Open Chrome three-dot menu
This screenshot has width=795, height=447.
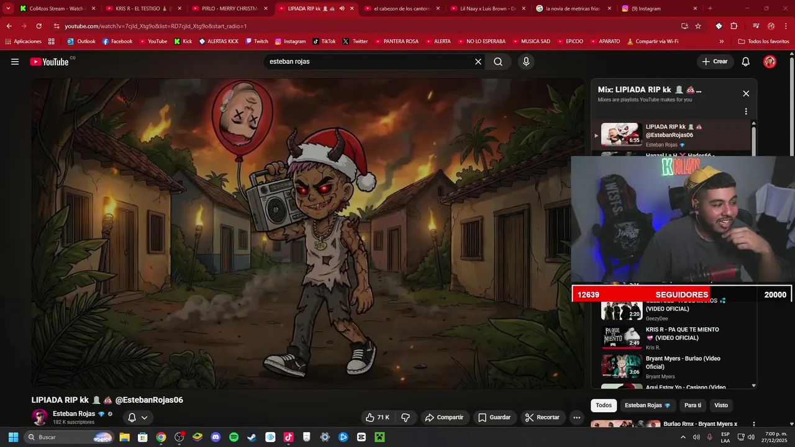(x=786, y=26)
